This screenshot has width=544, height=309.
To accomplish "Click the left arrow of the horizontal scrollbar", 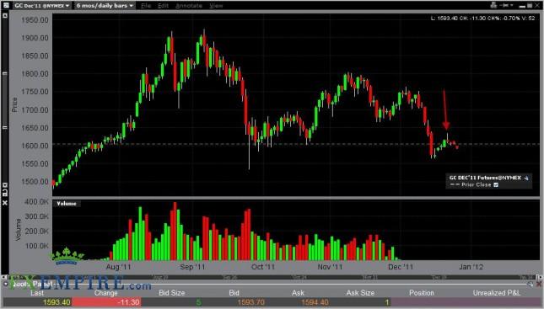I will (4, 277).
